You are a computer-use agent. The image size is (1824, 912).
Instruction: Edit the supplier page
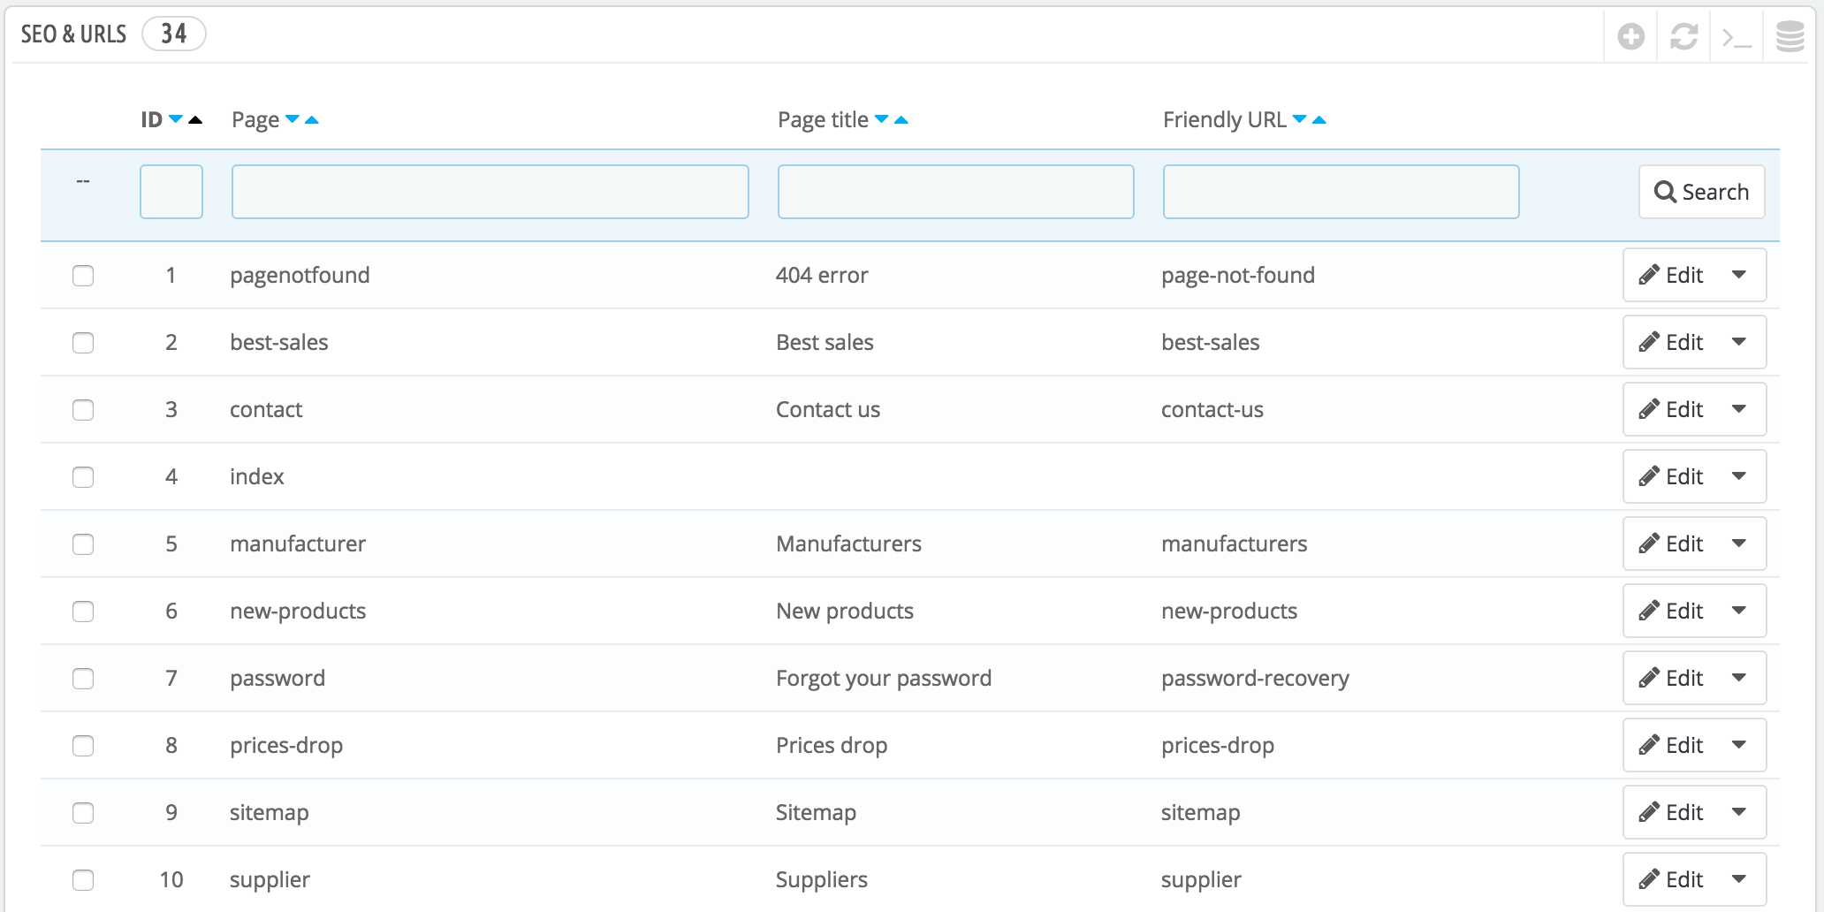point(1671,879)
